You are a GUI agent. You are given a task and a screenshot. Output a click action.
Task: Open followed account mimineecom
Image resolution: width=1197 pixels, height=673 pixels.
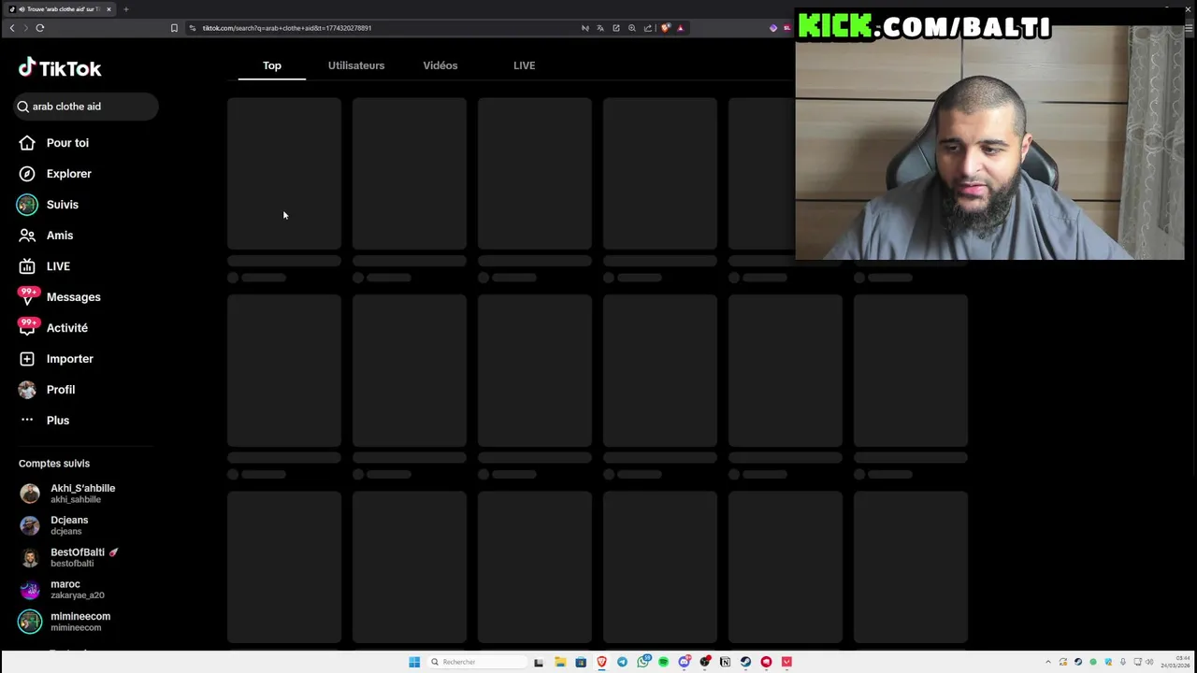point(66,621)
